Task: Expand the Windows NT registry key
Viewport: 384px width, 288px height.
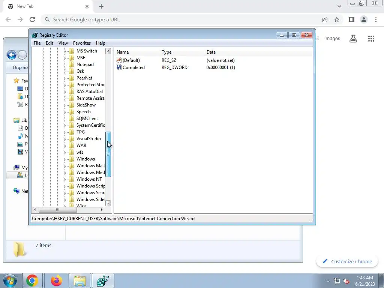Action: (65, 180)
